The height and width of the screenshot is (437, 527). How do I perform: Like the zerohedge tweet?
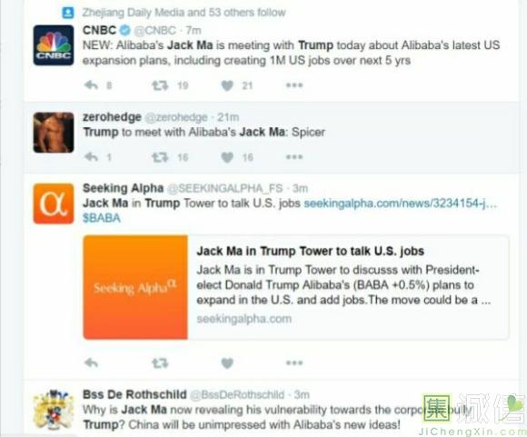[227, 157]
